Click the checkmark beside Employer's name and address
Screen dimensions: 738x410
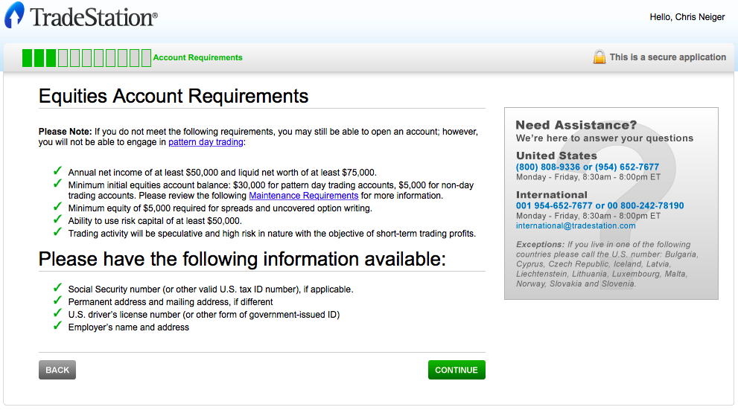point(57,327)
